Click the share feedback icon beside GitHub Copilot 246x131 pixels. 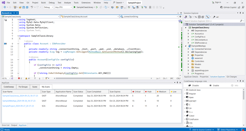pyautogui.click(x=239, y=7)
